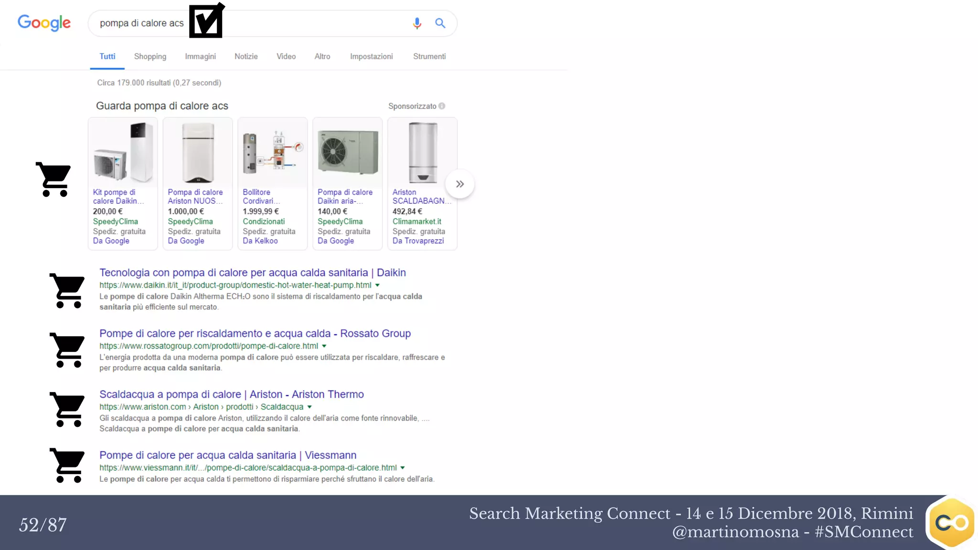Open the Altro menu
Image resolution: width=978 pixels, height=550 pixels.
point(322,56)
